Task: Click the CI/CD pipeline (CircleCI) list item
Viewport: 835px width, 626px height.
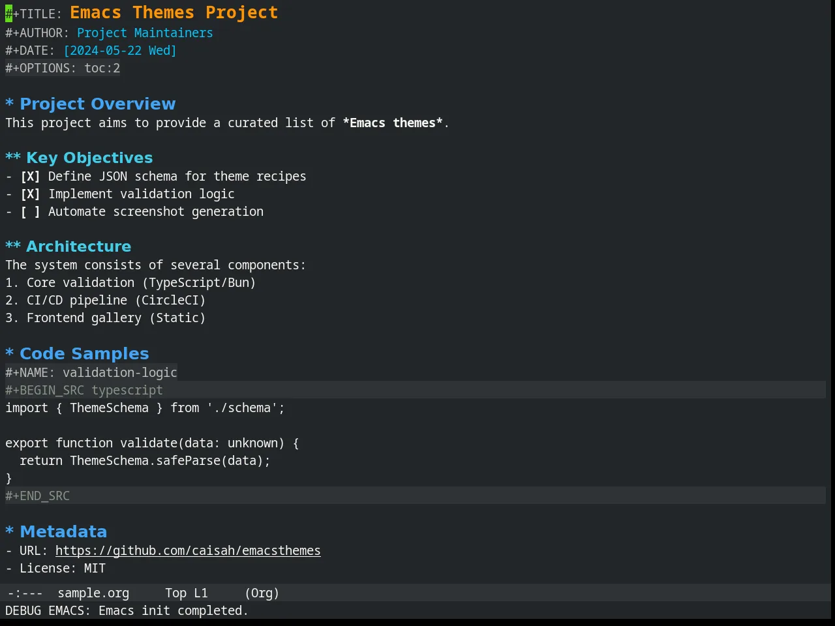Action: tap(106, 301)
